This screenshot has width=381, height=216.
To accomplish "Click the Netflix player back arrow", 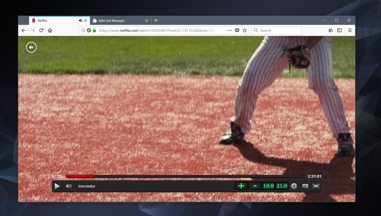I will coord(31,47).
